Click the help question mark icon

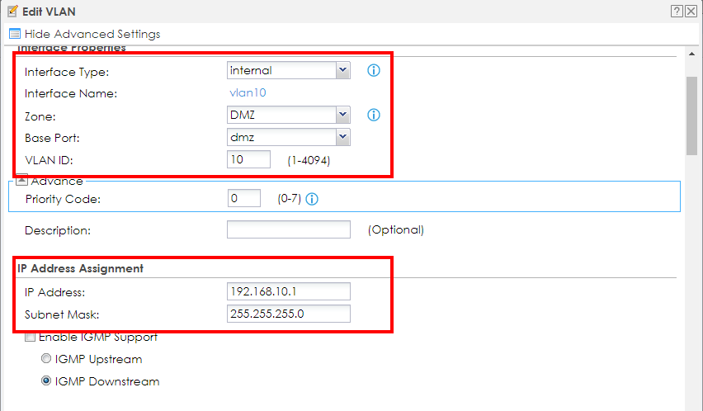[676, 11]
